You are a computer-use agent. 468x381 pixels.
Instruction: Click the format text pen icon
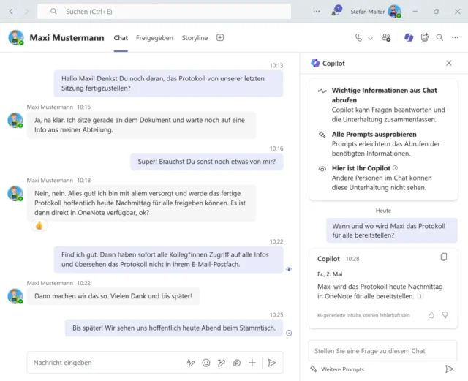coord(191,362)
